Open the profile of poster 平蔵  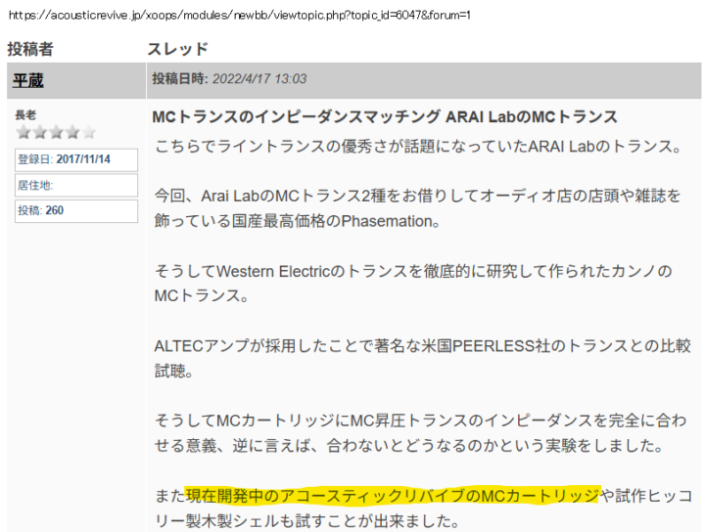[27, 80]
